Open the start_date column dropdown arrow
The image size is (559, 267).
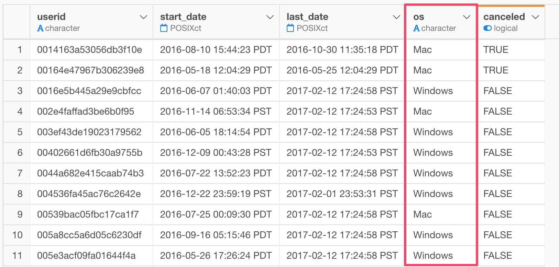[x=270, y=17]
